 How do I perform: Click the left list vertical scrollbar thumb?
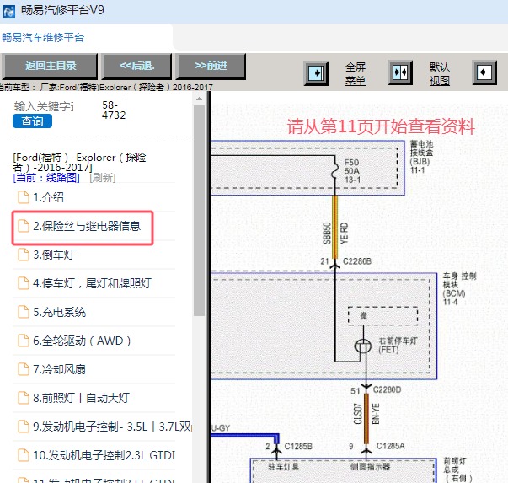[200, 210]
